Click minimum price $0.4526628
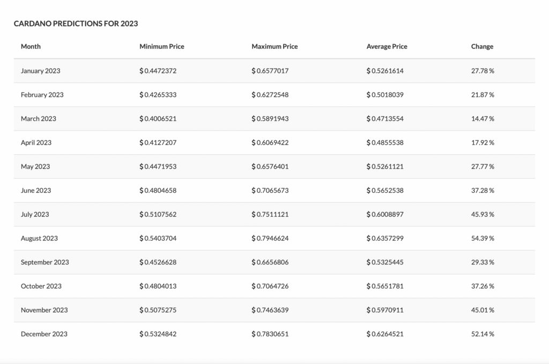Image resolution: width=549 pixels, height=364 pixels. (158, 262)
